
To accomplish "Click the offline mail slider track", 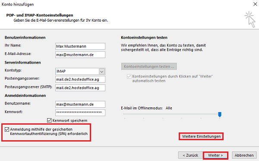I will 171,114.
